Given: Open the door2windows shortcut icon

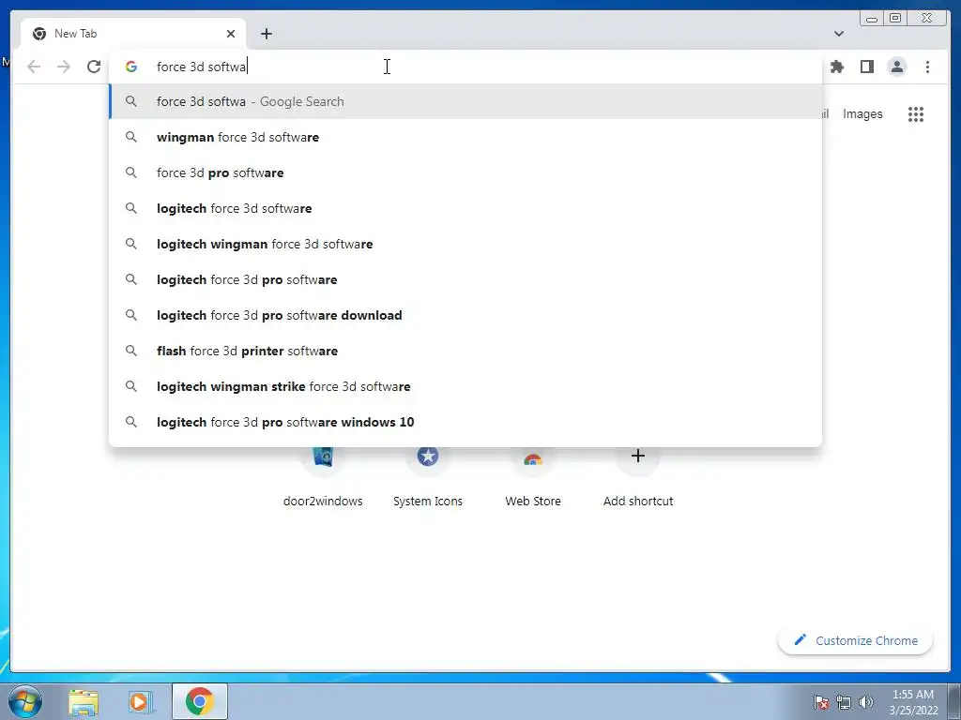Looking at the screenshot, I should coord(323,457).
